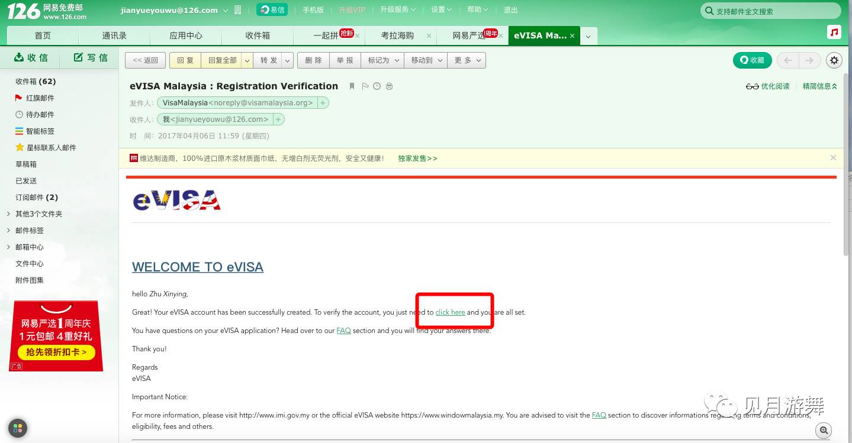Open the 移动到 dropdown
The width and height of the screenshot is (852, 443).
click(x=426, y=60)
